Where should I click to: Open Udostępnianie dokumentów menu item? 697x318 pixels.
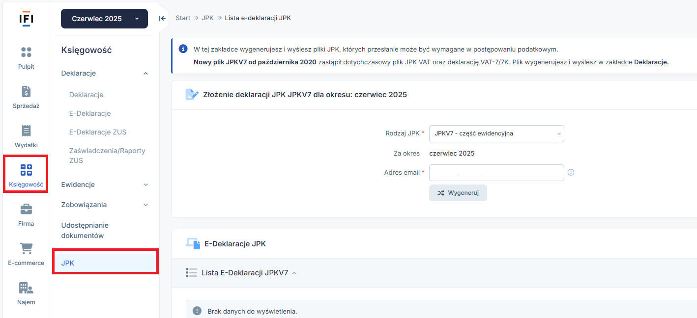[x=85, y=230]
